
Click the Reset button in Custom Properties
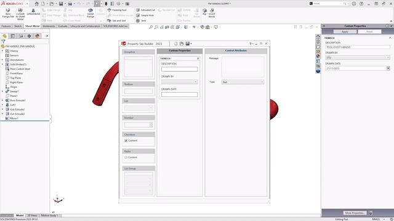pos(369,31)
